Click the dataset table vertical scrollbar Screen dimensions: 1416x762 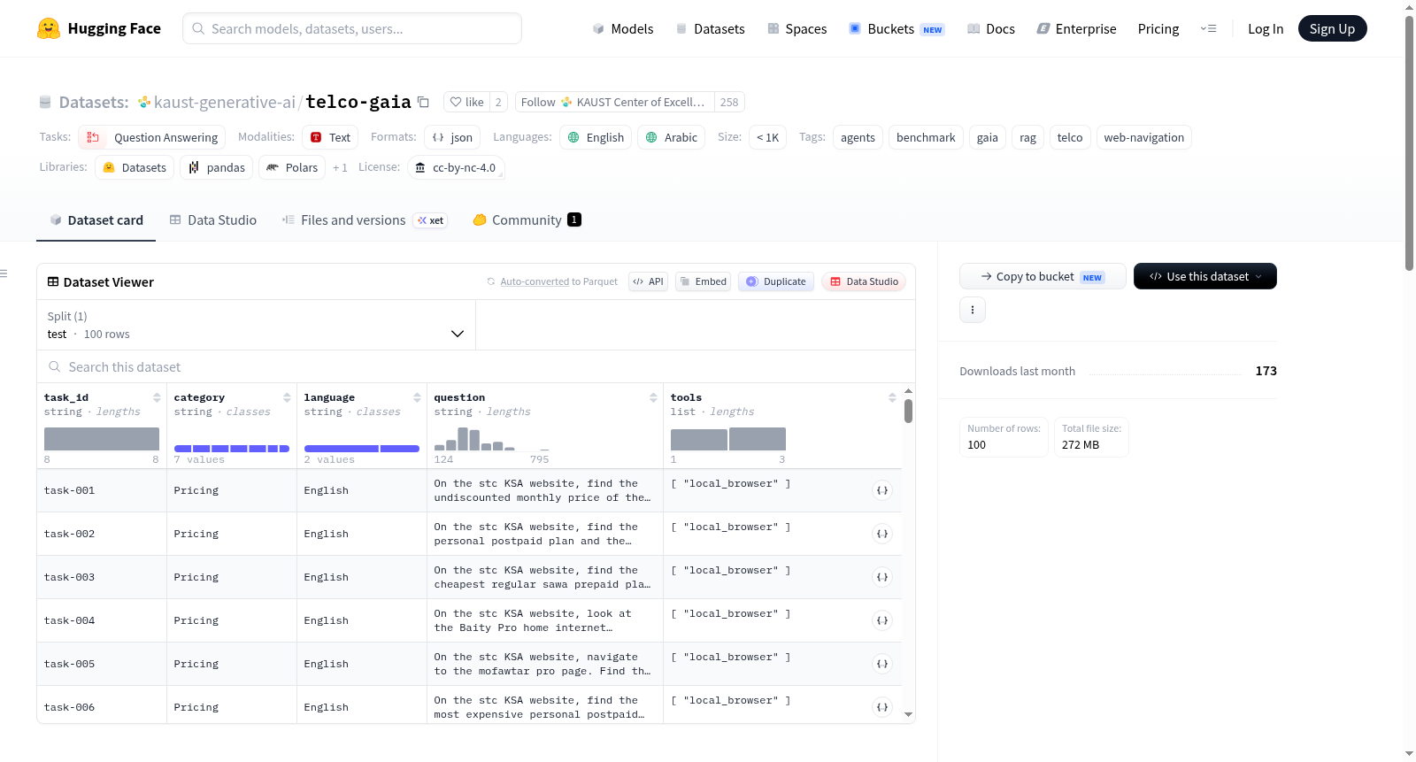pos(908,411)
